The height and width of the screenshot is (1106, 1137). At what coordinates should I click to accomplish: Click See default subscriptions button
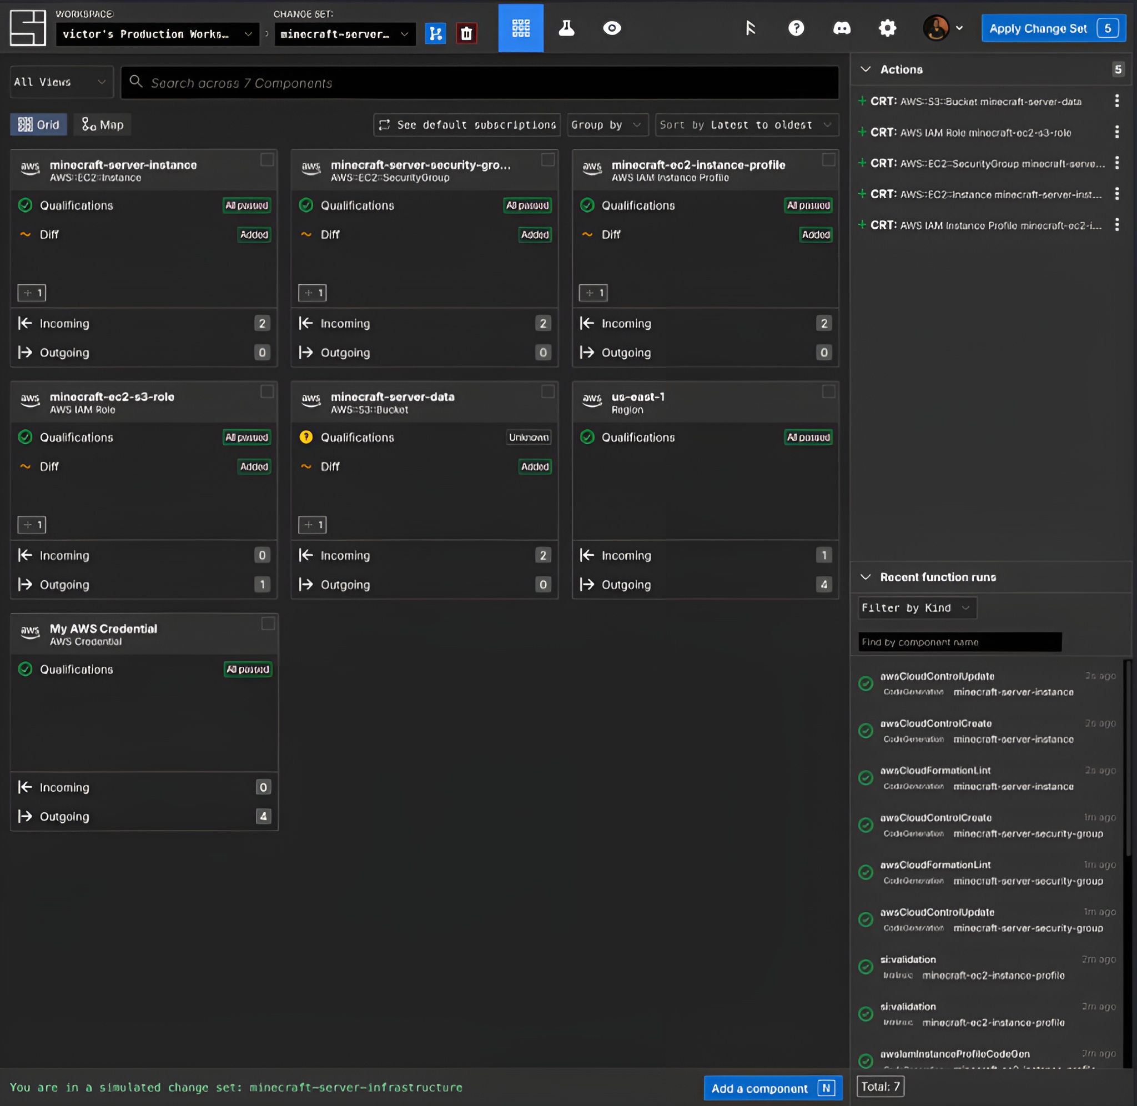467,125
